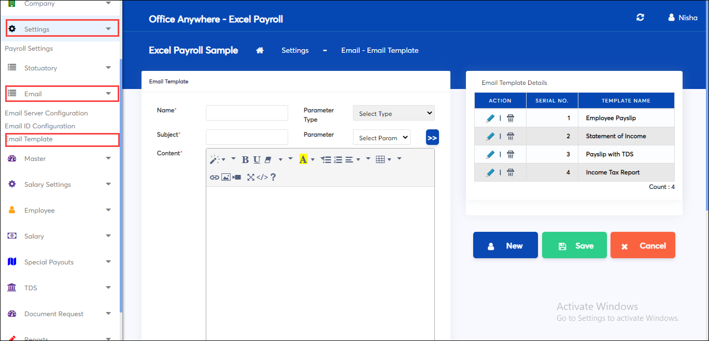
Task: Open the Select Param dropdown
Action: tap(381, 137)
